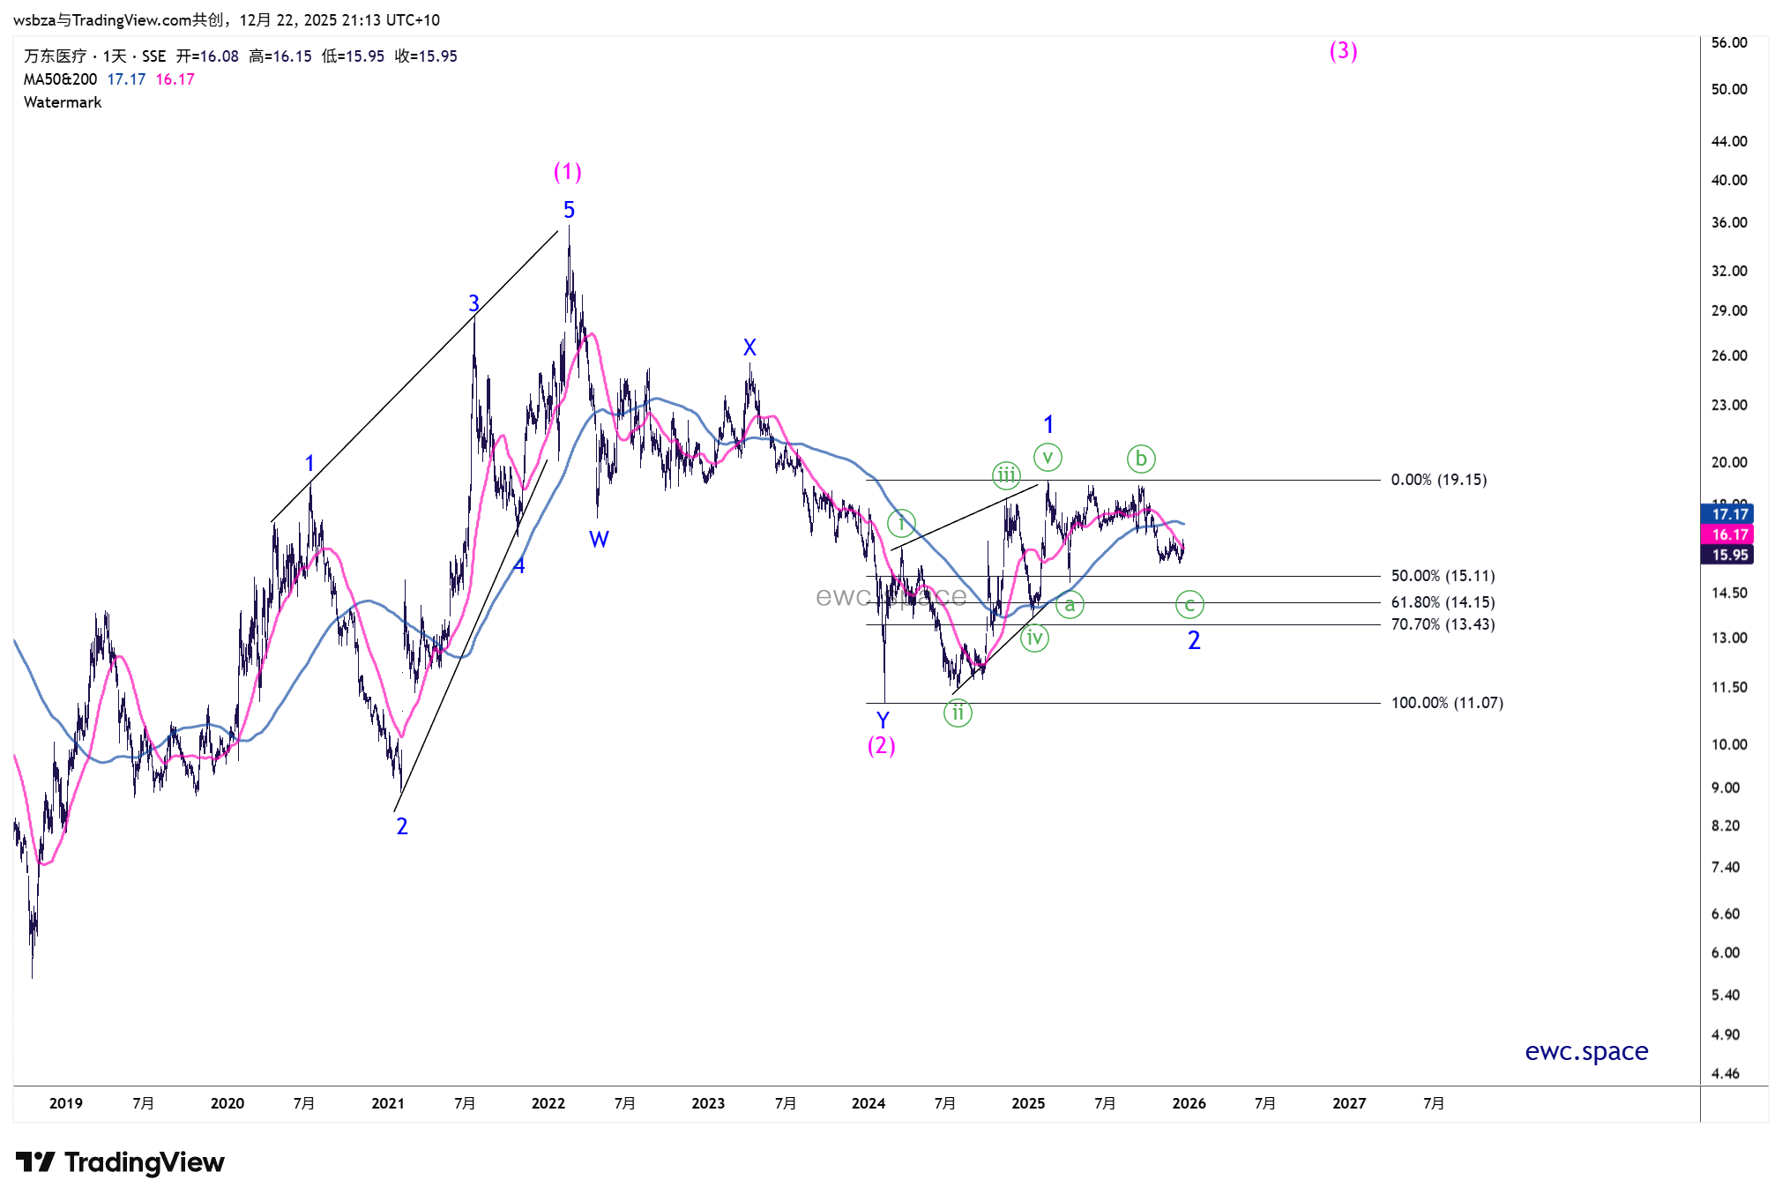Select the 61.80% (14.15) Fibonacci level label
Image resolution: width=1782 pixels, height=1202 pixels.
(1443, 602)
